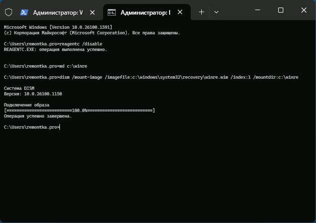316x223 pixels.
Task: Click the Command Prompt icon on active tab
Action: tap(113, 12)
